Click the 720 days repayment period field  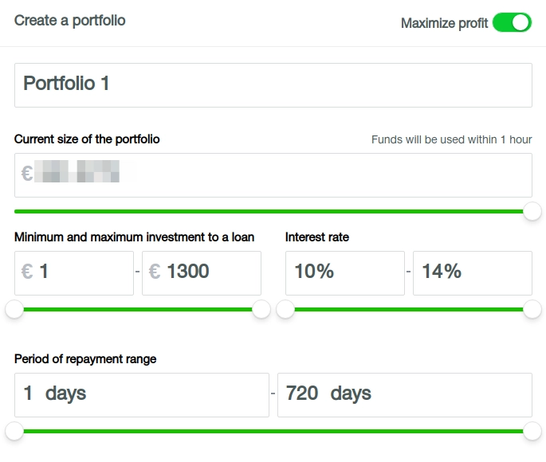coord(404,394)
